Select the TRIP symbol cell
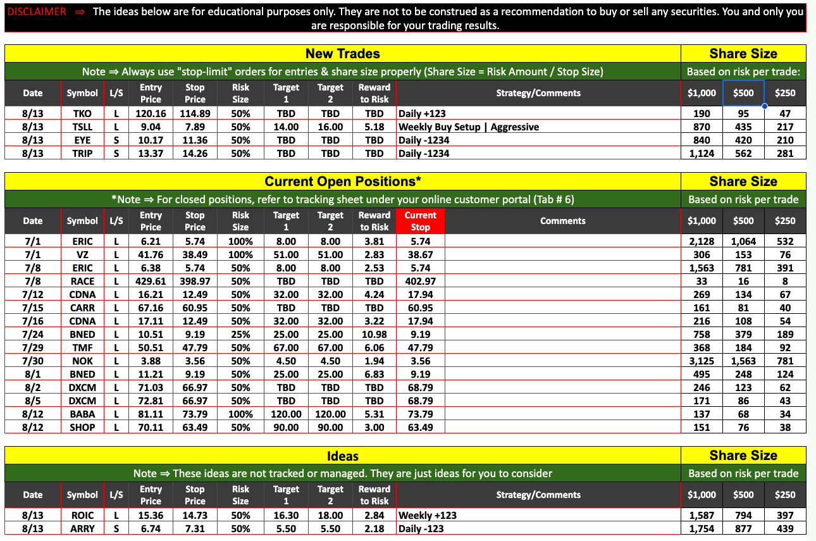816x541 pixels. (x=82, y=154)
